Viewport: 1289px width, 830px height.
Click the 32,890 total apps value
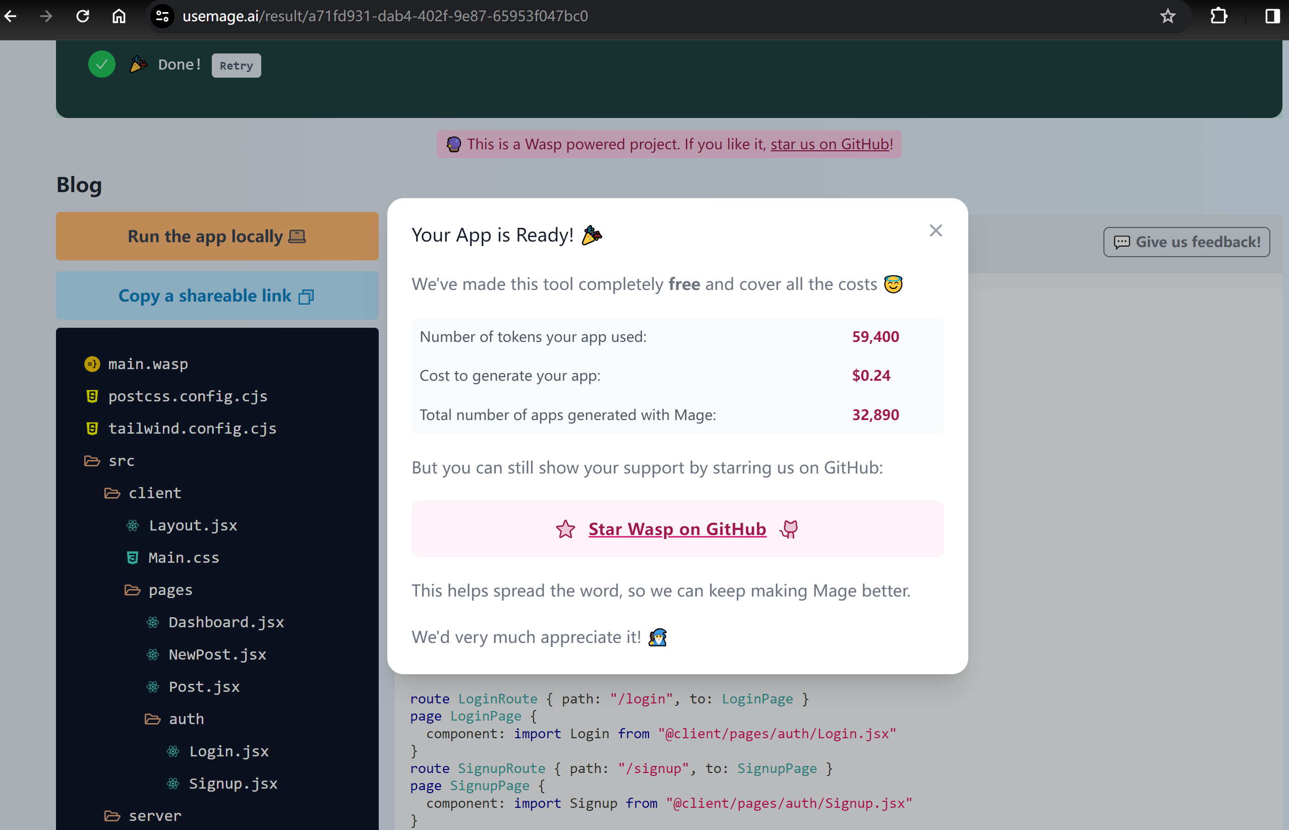pos(875,415)
